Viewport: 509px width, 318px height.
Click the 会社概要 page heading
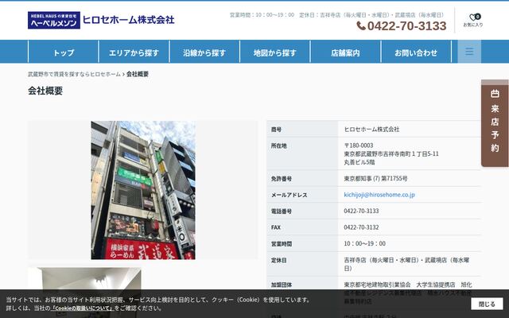(45, 91)
